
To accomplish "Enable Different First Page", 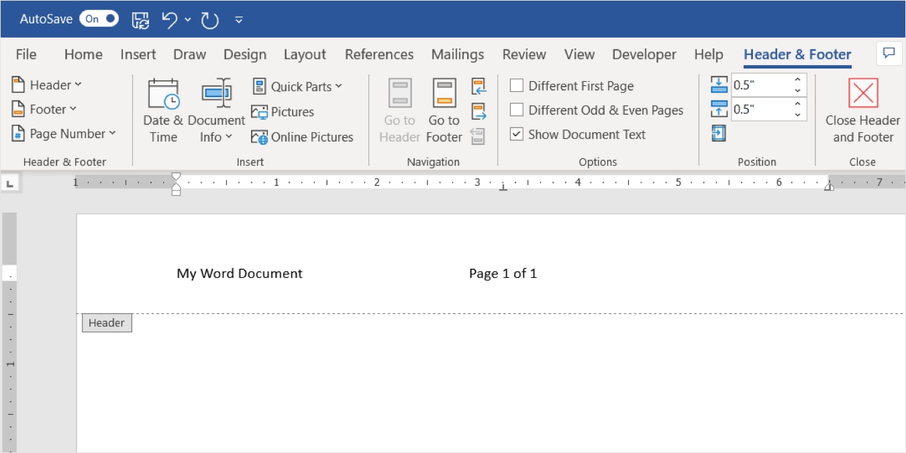I will click(516, 85).
